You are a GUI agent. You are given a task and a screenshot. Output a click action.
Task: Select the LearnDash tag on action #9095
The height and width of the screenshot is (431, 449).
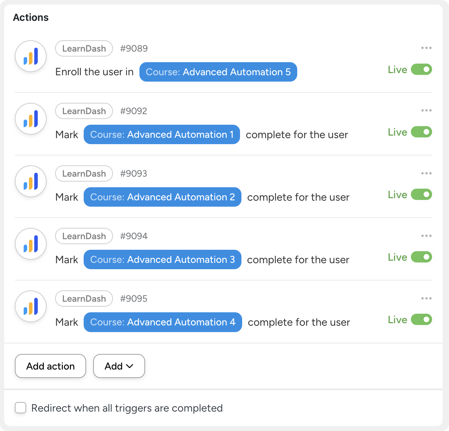pos(84,299)
